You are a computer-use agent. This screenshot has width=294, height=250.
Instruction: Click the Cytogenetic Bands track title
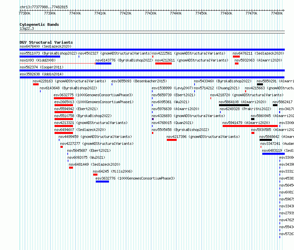[x=39, y=24]
